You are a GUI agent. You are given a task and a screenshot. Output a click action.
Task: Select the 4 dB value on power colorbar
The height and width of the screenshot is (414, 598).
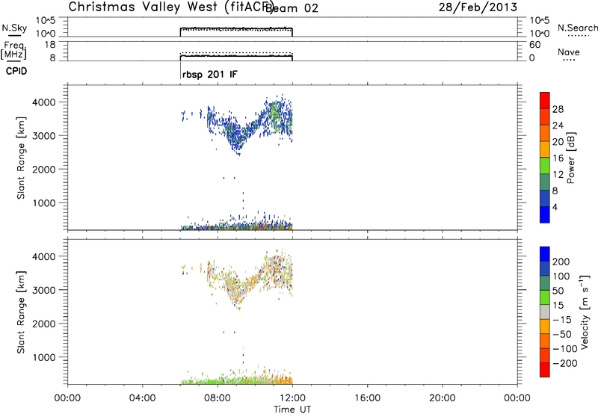[555, 207]
